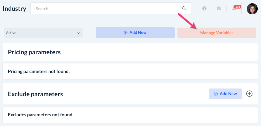Click the 'Pricing parameters not found.' message

click(39, 71)
